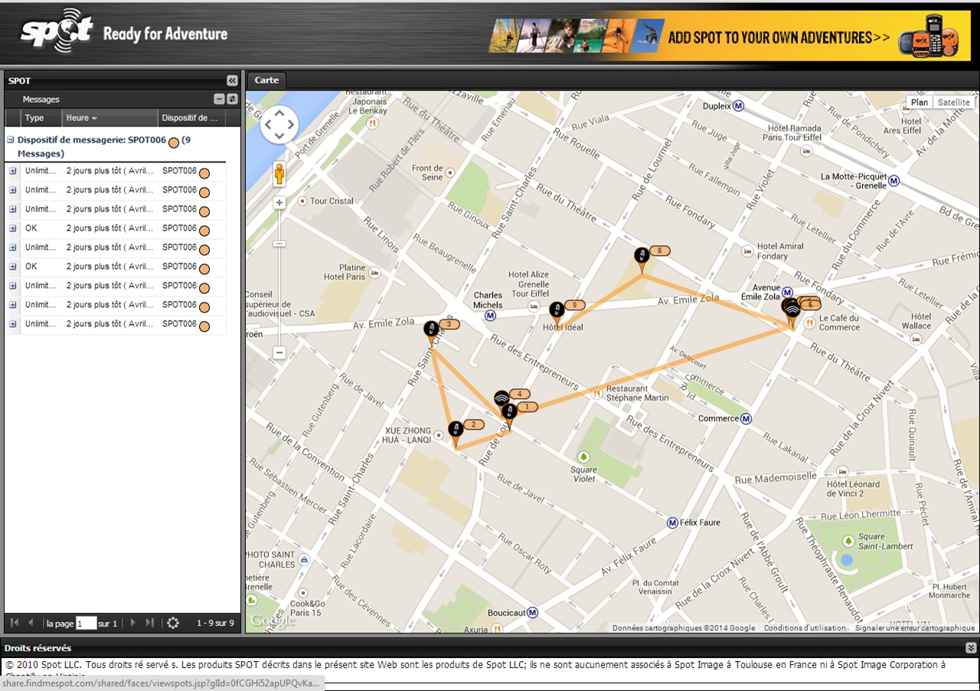Viewport: 980px width, 691px height.
Task: Go to last page of messages
Action: pos(149,623)
